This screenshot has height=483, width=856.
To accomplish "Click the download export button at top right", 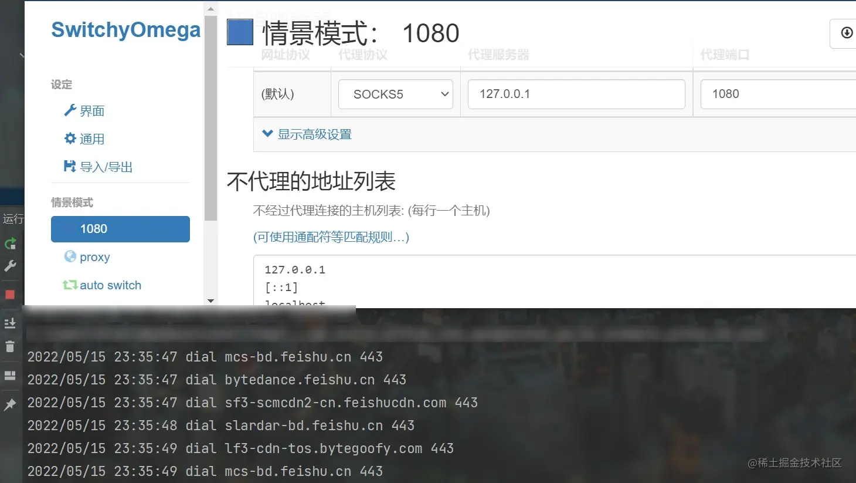I will [844, 33].
